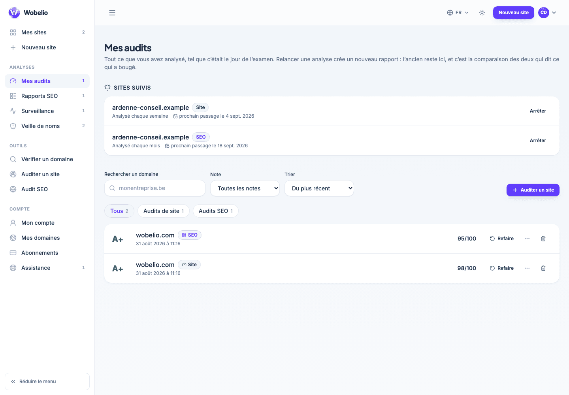The image size is (569, 395).
Task: Click the SEO badge on tracked ardenne-conseil.example
Action: pyautogui.click(x=201, y=137)
